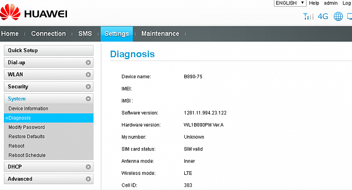Click the partially visible device monitor icon
352x190 pixels.
point(350,17)
